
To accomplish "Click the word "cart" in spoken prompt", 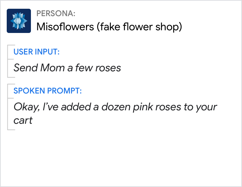I will [23, 120].
